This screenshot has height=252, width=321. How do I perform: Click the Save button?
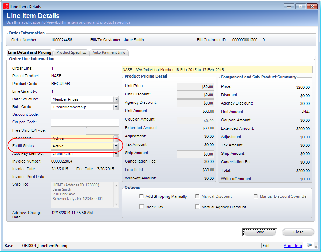pos(260,232)
